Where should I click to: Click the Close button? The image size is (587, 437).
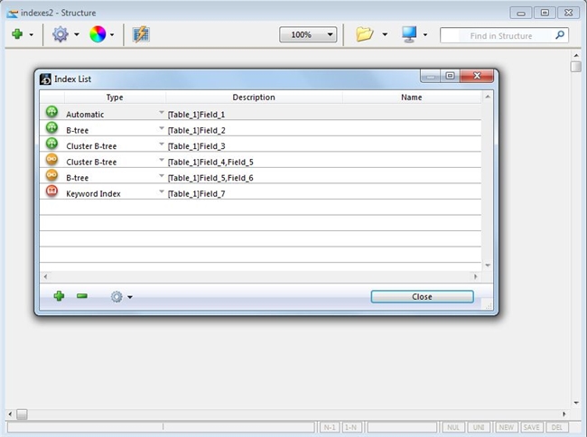tap(422, 297)
